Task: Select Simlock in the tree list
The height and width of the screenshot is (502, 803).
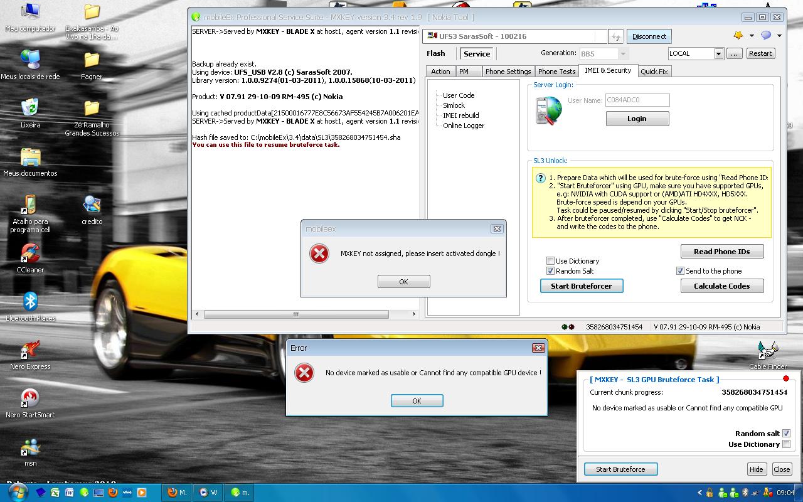Action: 454,105
